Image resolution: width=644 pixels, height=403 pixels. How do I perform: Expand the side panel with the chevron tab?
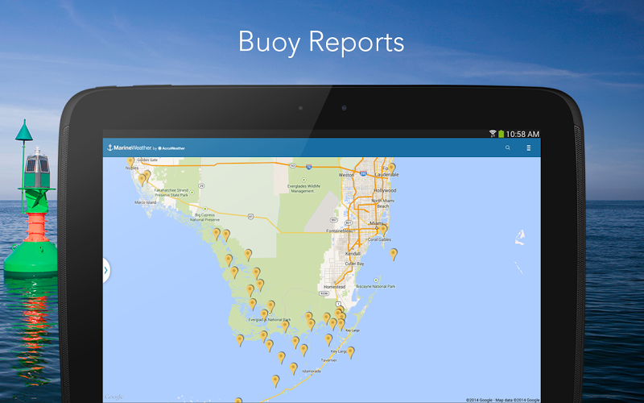[106, 270]
